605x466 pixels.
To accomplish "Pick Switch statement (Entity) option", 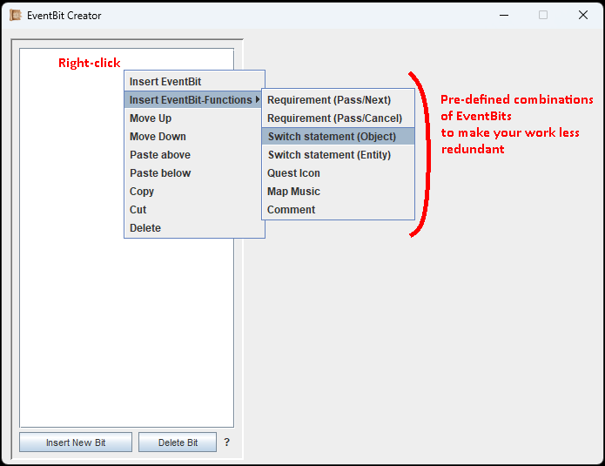I will [329, 155].
